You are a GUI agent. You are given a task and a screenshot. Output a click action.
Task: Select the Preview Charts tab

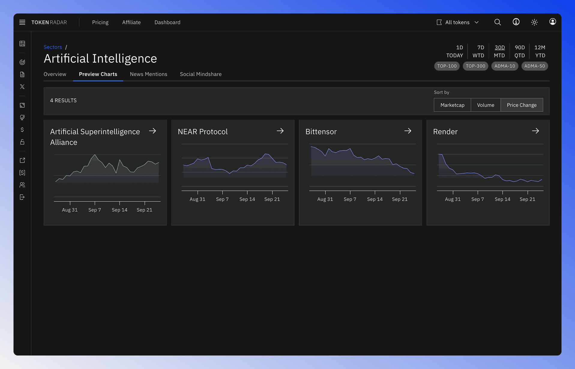[98, 74]
